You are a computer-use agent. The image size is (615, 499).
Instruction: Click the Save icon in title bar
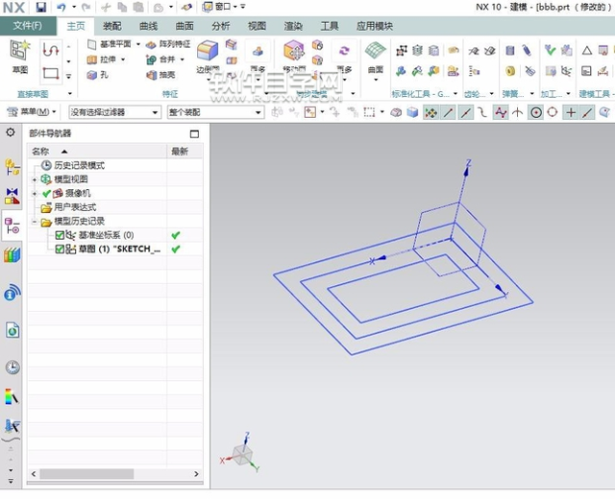click(x=40, y=8)
